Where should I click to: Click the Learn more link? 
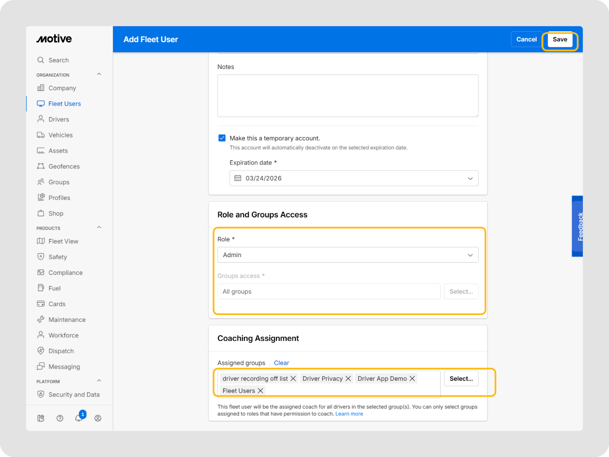[x=349, y=414]
